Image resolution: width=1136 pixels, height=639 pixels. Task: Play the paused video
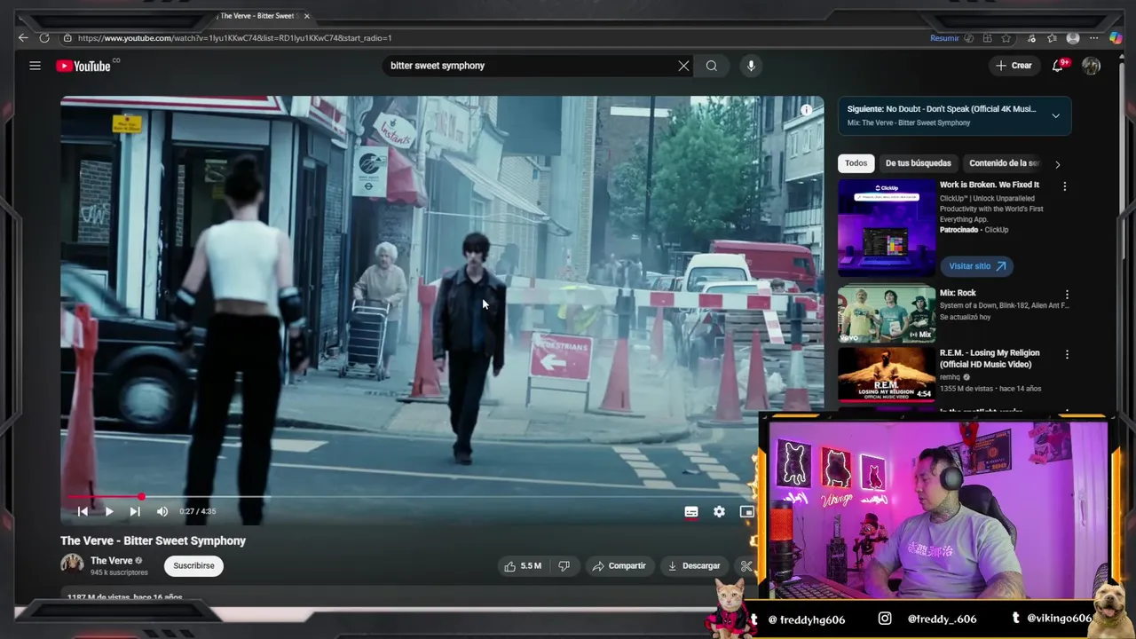(108, 511)
